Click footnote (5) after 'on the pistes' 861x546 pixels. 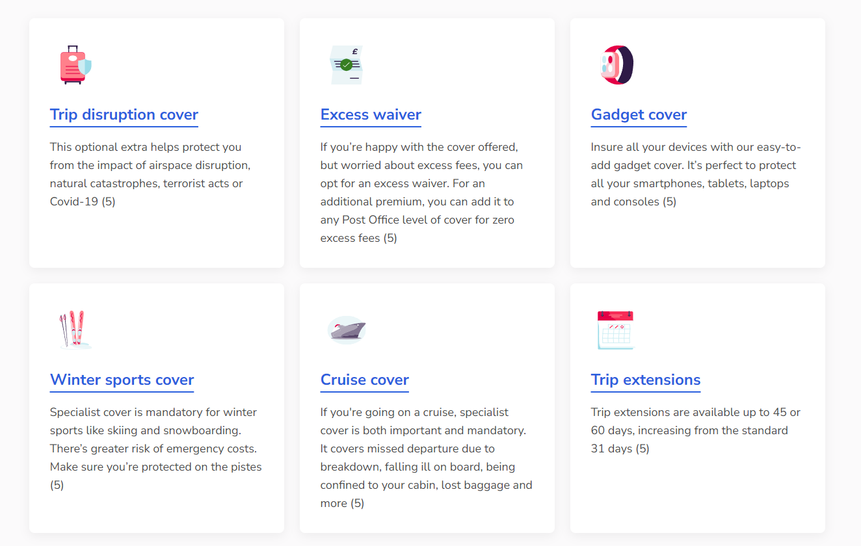pyautogui.click(x=57, y=485)
